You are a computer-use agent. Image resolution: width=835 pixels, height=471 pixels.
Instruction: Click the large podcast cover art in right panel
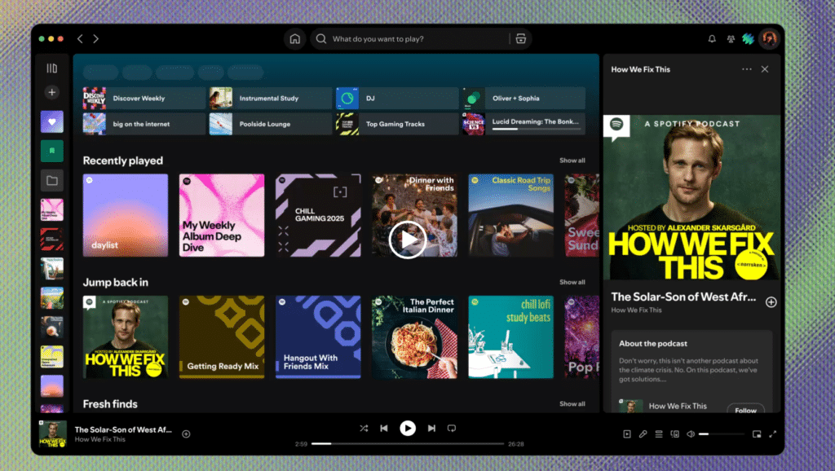tap(691, 197)
